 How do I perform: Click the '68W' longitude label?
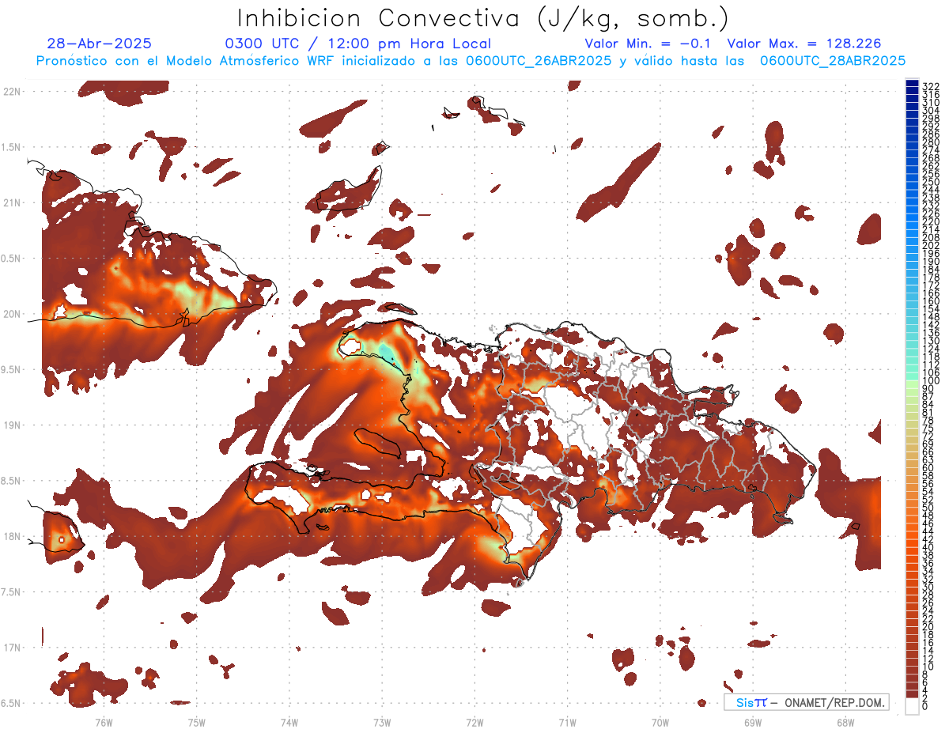pos(845,722)
